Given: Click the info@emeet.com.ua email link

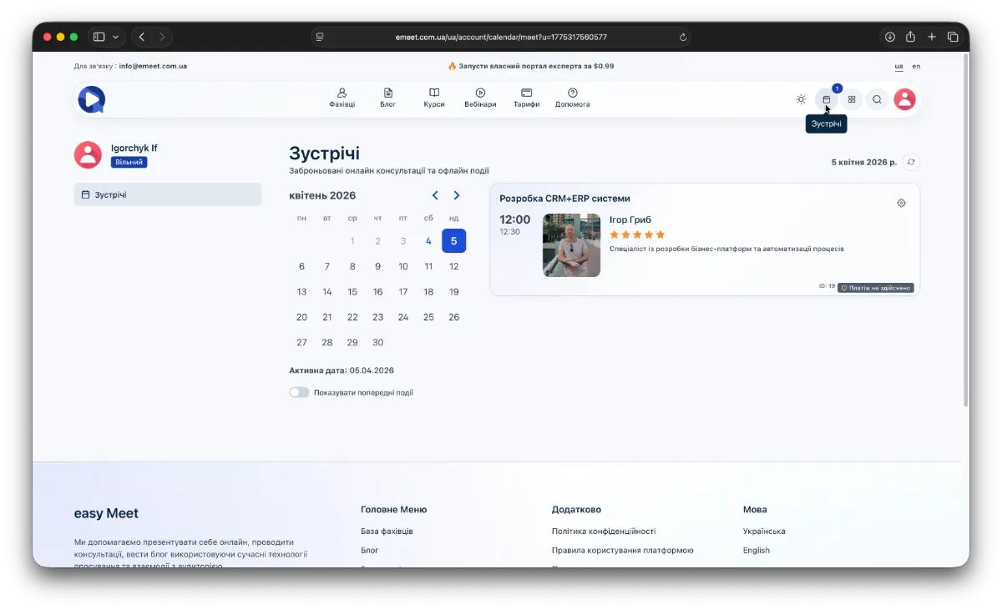Looking at the screenshot, I should point(153,66).
